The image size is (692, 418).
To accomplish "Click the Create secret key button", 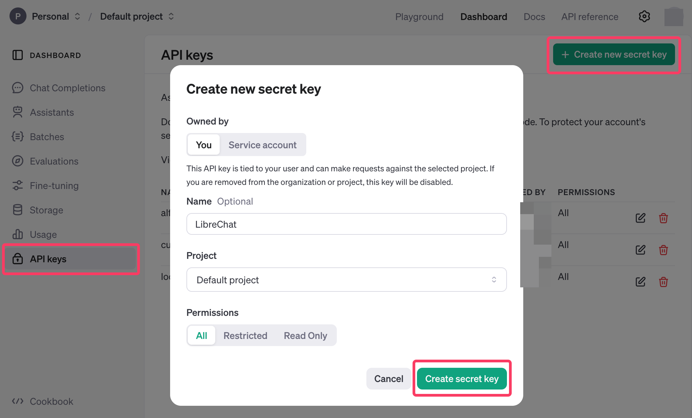I will (461, 379).
